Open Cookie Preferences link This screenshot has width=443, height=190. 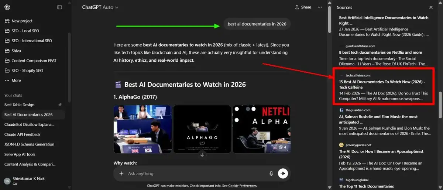pyautogui.click(x=242, y=186)
